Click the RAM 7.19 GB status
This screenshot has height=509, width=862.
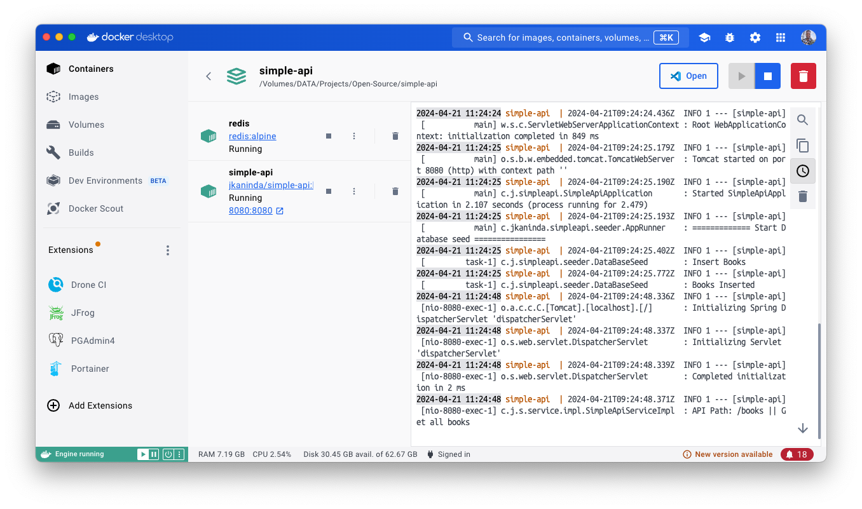point(221,454)
